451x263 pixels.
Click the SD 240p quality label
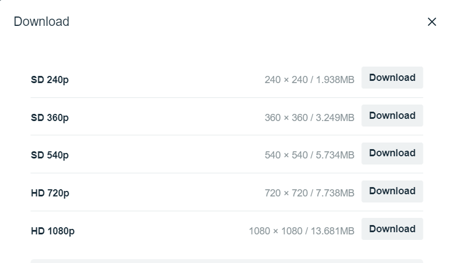(x=50, y=80)
